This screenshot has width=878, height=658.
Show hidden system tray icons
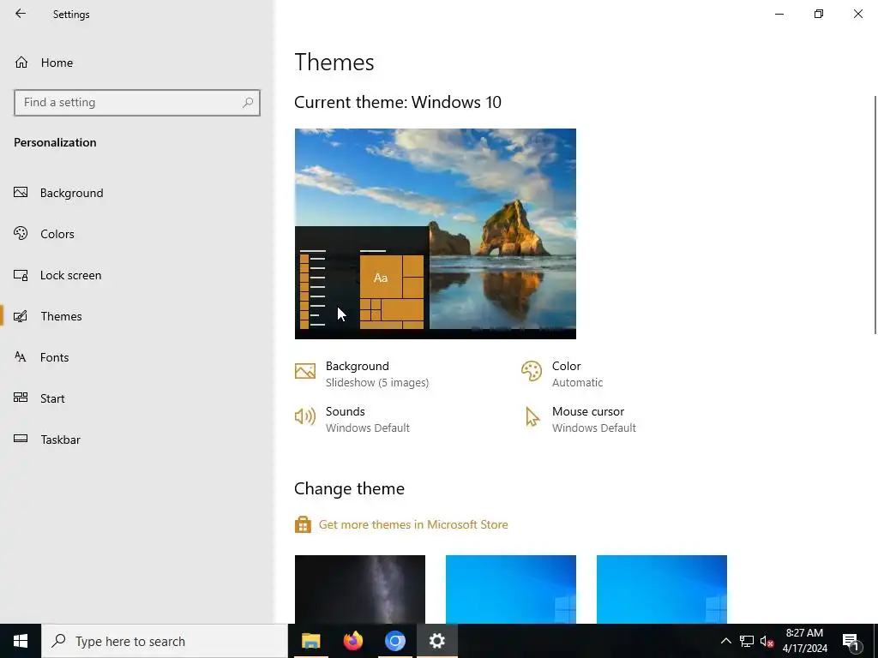(725, 641)
